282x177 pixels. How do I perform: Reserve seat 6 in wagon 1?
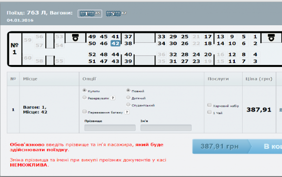(244, 43)
